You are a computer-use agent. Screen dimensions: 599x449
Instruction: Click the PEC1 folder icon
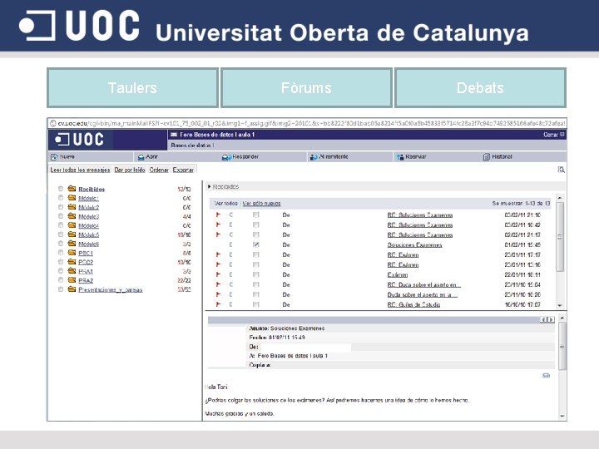point(72,253)
